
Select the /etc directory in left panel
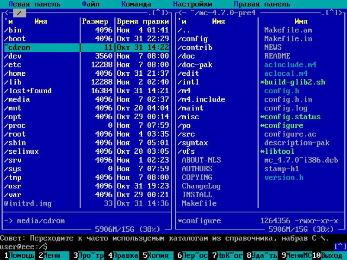tap(13, 65)
